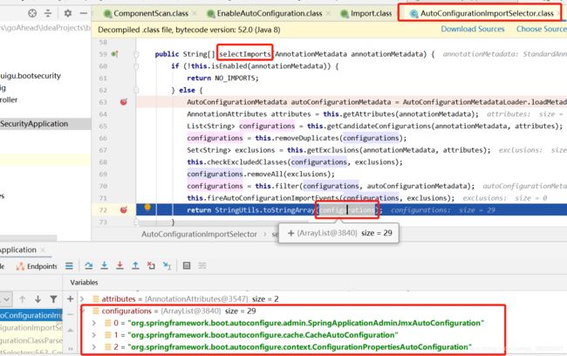Collapse the if-block fold marker on line 60
This screenshot has width=567, height=356.
[x=136, y=66]
